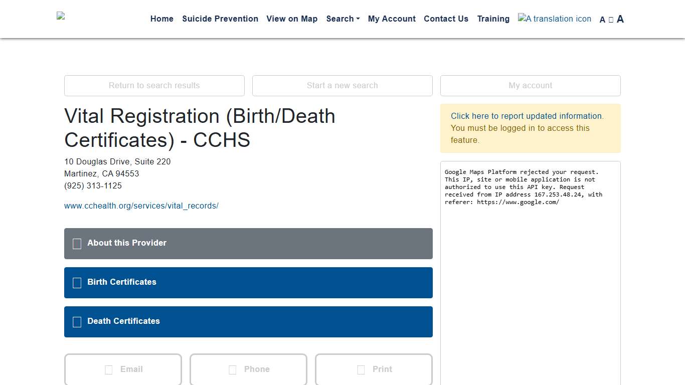Select View on Map in the top menu
685x385 pixels.
(x=292, y=19)
